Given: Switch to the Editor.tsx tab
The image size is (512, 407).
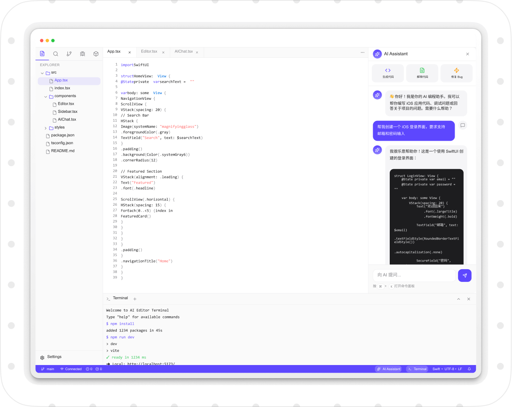Looking at the screenshot, I should [x=149, y=52].
